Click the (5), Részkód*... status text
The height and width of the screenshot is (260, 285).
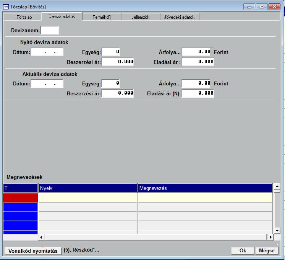click(81, 250)
